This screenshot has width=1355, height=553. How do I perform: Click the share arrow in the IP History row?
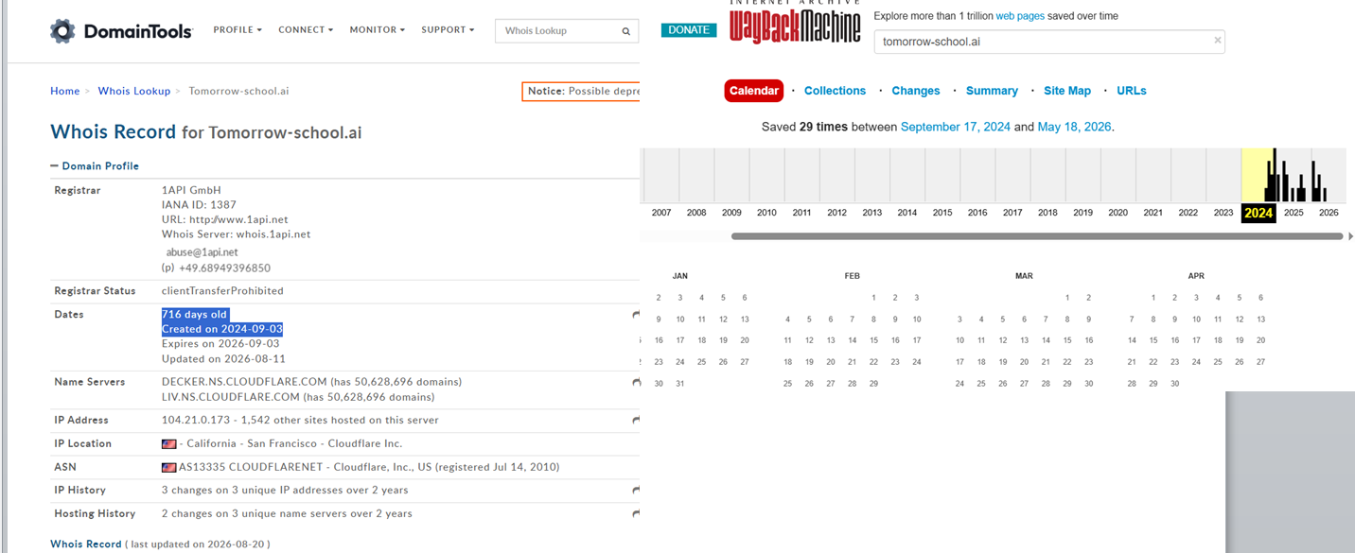point(636,490)
